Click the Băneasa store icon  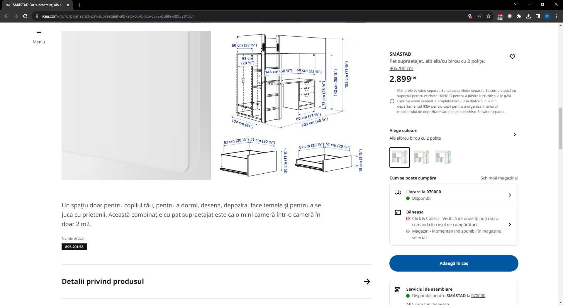398,212
